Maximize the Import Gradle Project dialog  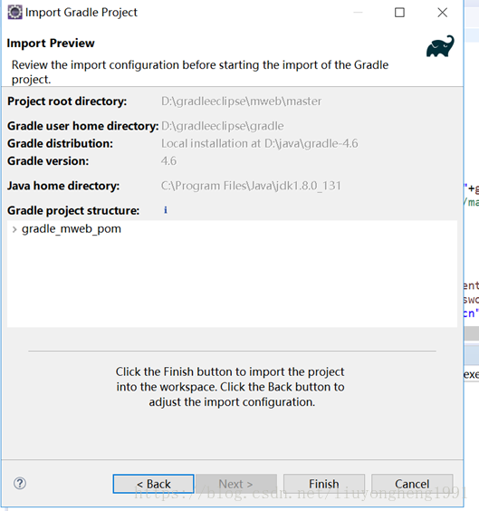point(399,13)
